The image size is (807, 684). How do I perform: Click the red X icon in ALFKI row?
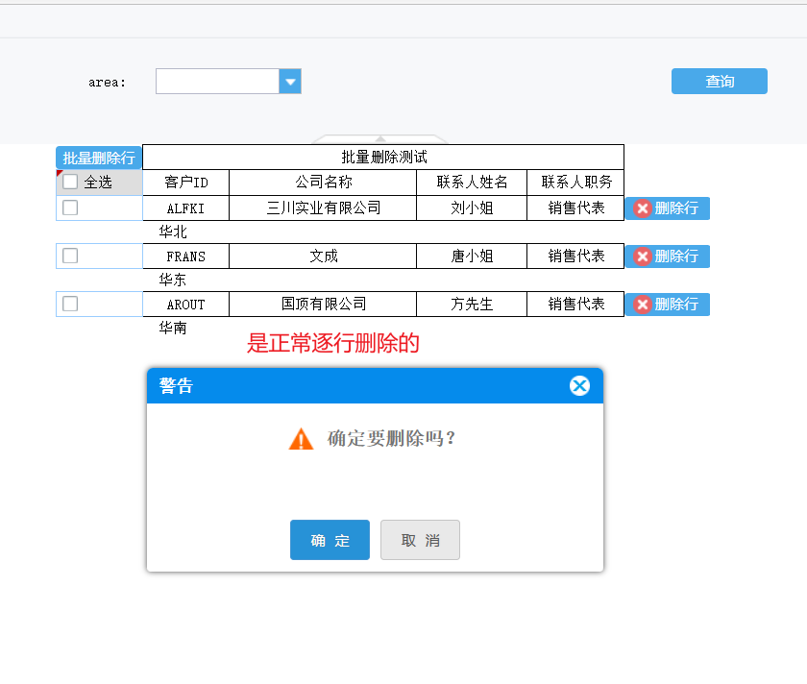click(x=642, y=208)
